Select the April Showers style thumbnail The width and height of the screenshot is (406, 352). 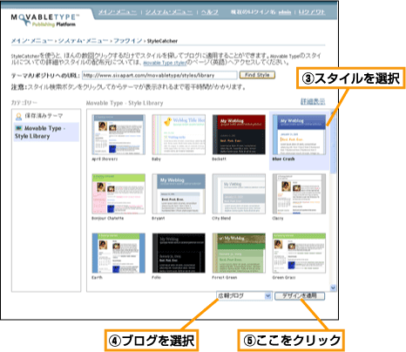tap(118, 134)
